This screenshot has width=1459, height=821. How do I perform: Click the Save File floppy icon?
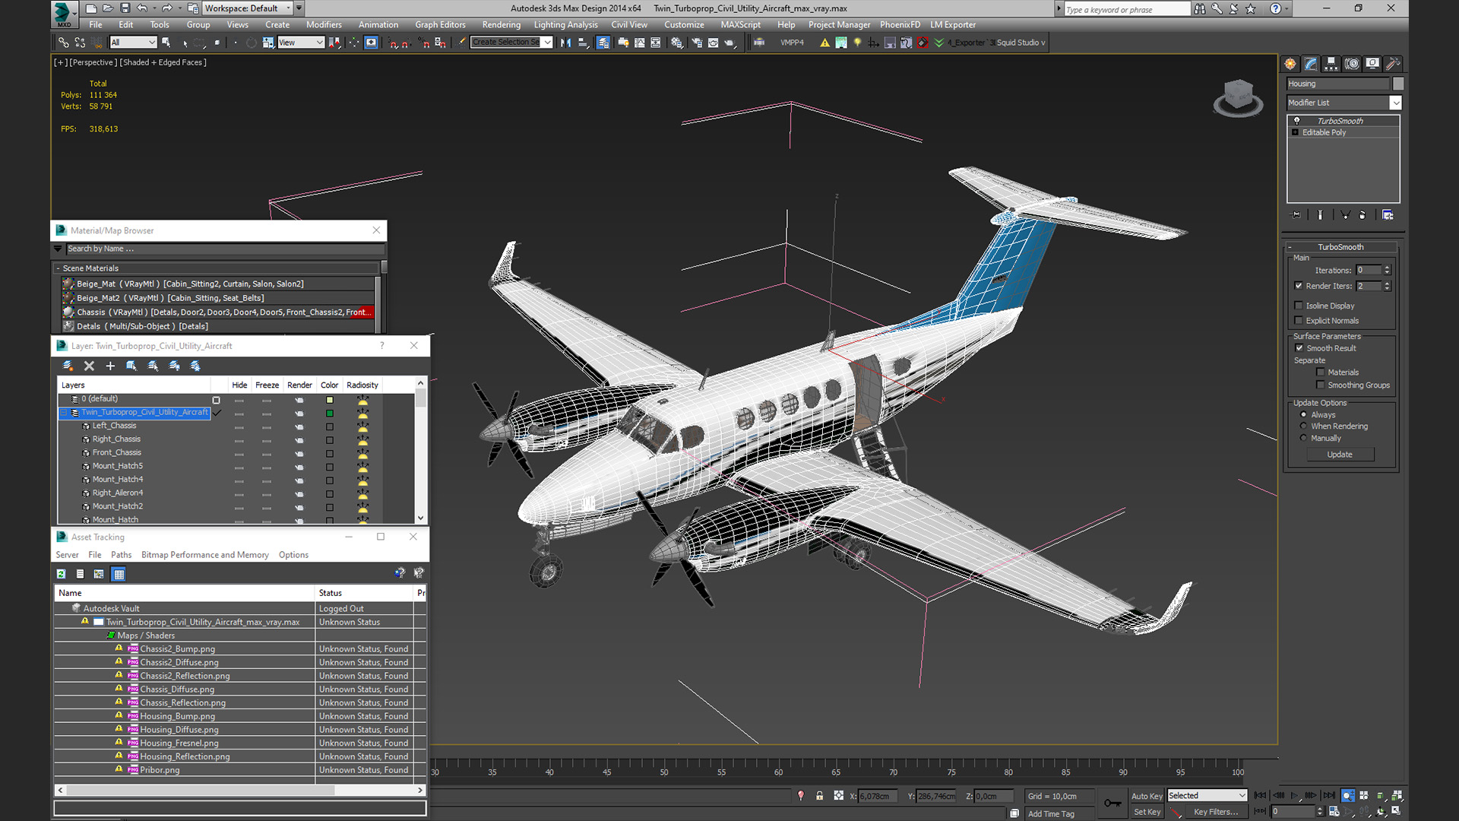tap(125, 8)
